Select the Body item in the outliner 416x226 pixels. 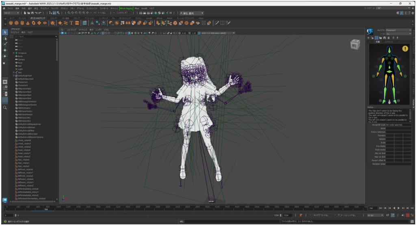pyautogui.click(x=20, y=56)
